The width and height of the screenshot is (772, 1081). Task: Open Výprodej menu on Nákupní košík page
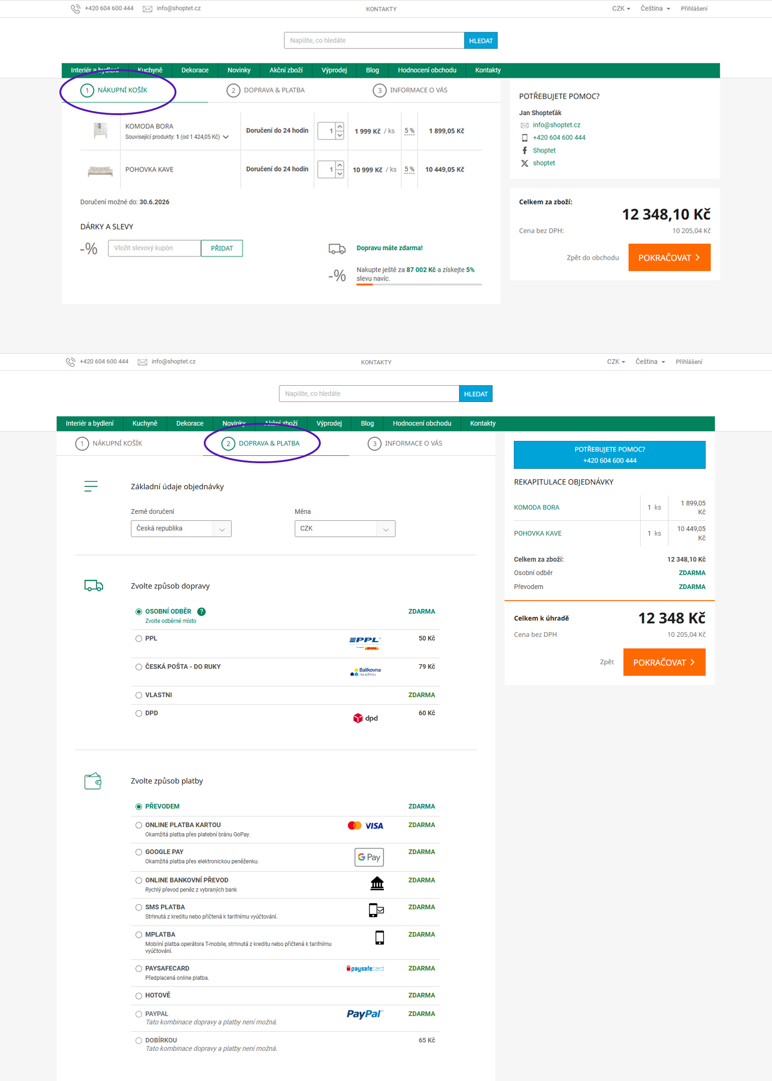pyautogui.click(x=334, y=71)
